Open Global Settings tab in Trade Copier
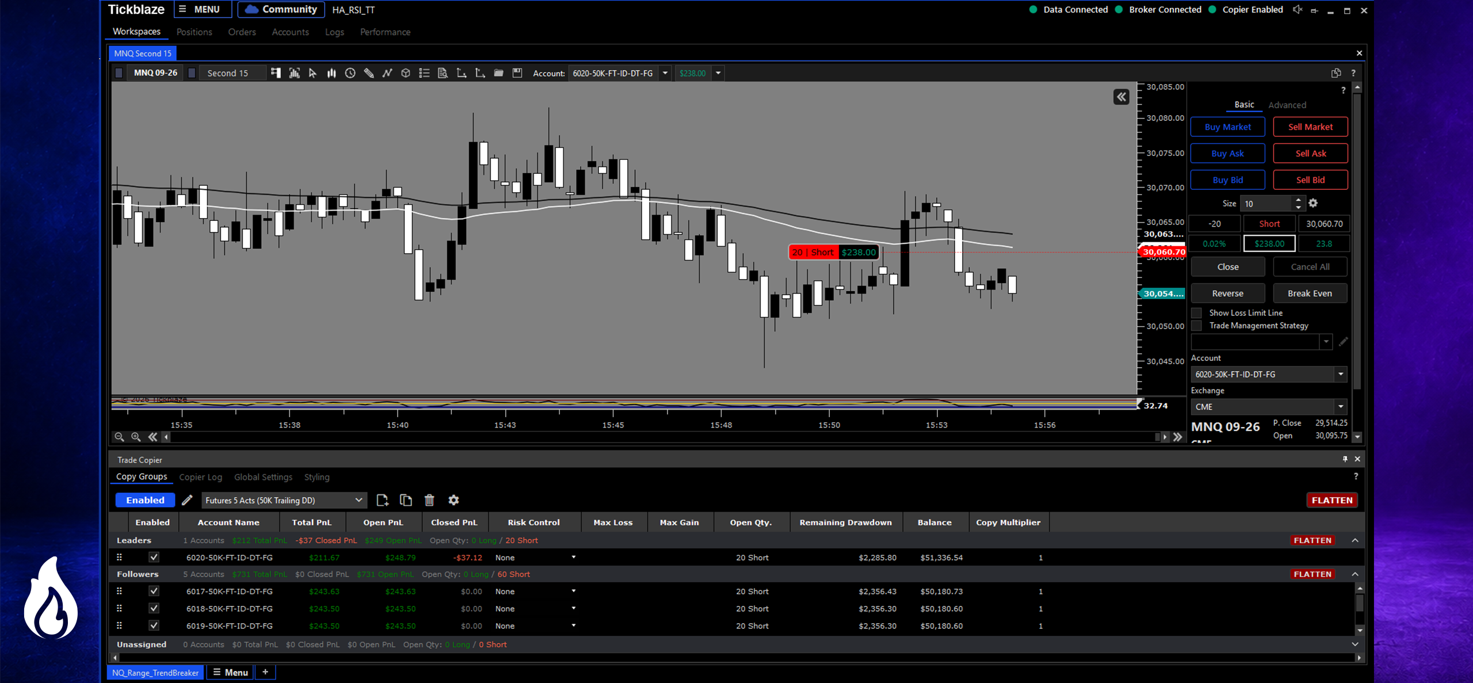This screenshot has height=683, width=1473. (263, 477)
